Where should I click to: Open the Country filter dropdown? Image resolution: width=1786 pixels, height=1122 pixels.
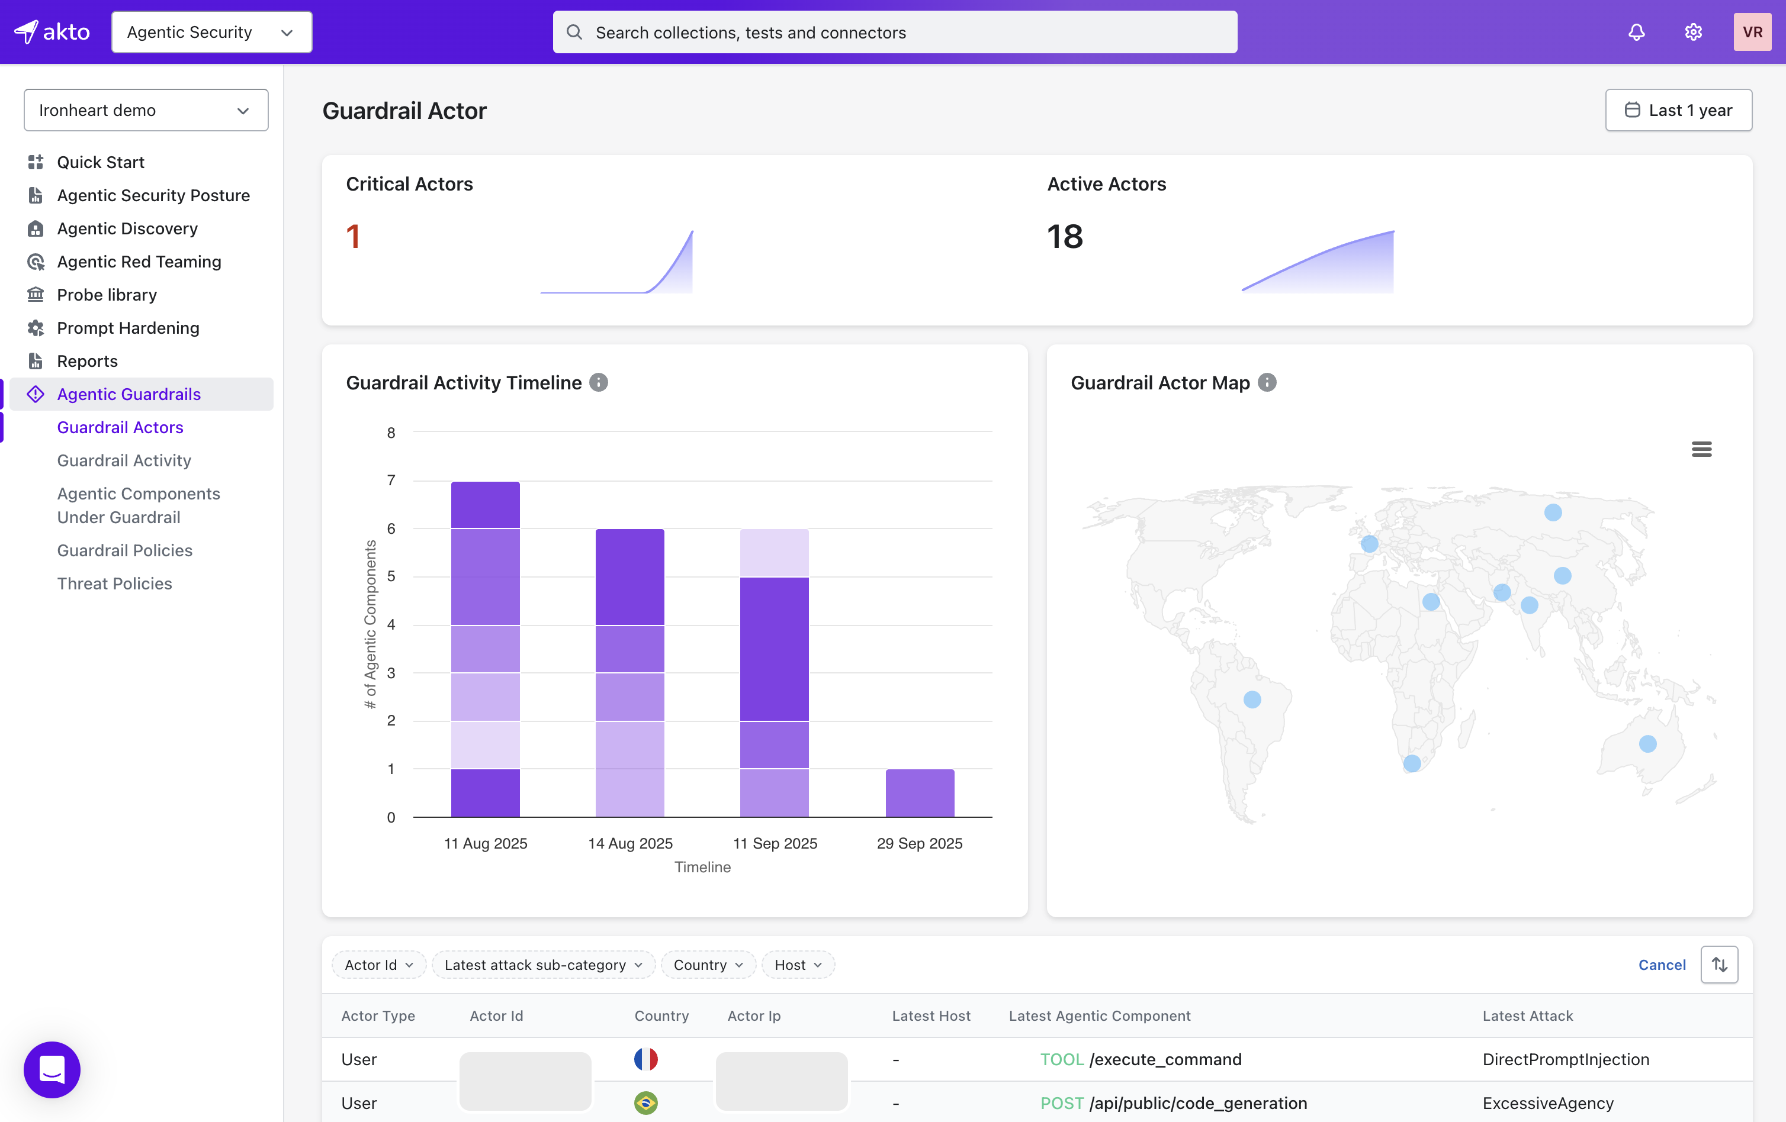click(x=708, y=964)
